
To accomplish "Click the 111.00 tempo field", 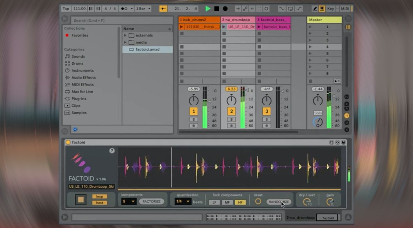I will tap(80, 9).
